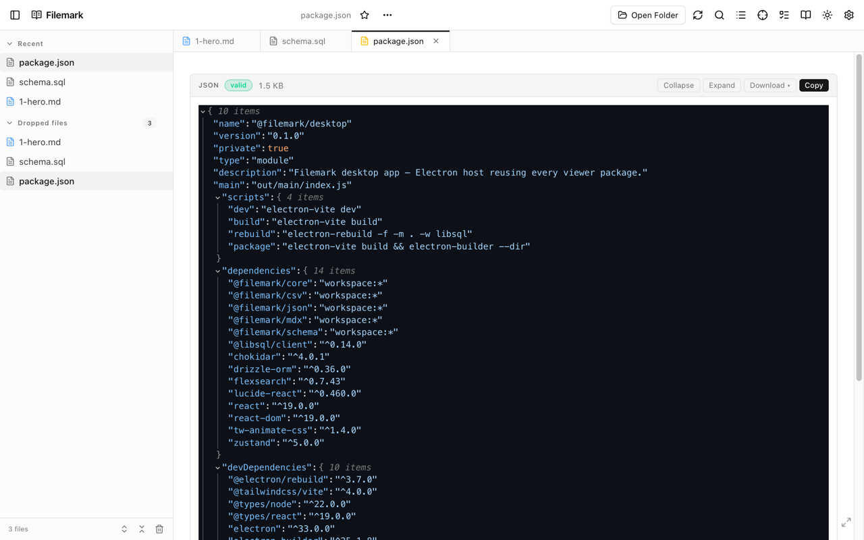864x540 pixels.
Task: Open 1-hero.md under Dropped files
Action: (x=86, y=142)
